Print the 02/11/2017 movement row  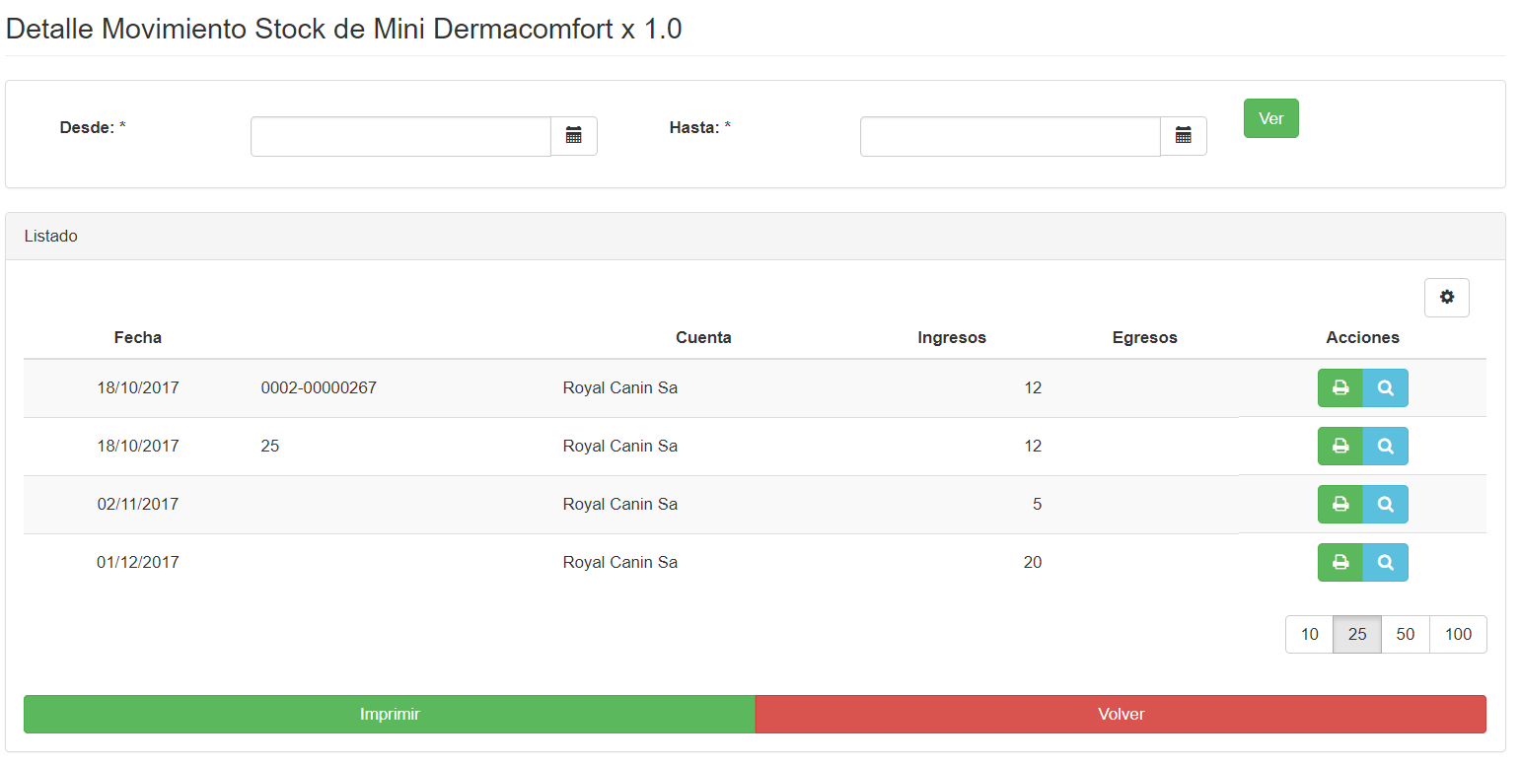coord(1340,505)
